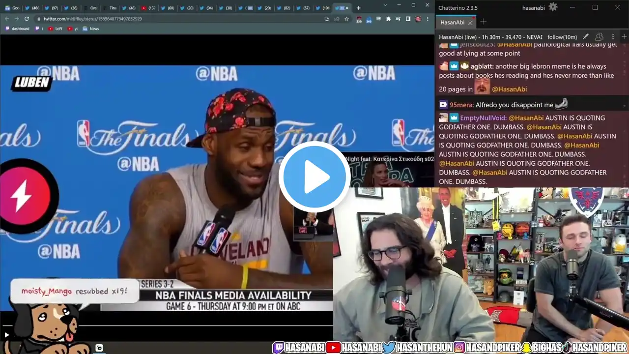Click the emote after 'Alfredo you disappoint me'
This screenshot has height=354, width=629.
tap(562, 103)
